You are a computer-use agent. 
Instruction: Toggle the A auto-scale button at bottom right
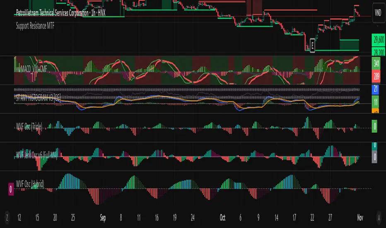pos(379,218)
